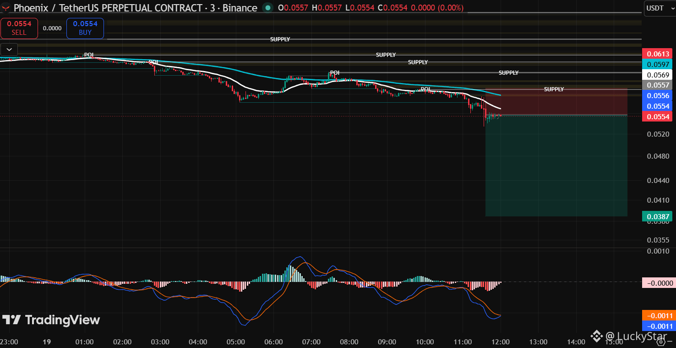Click the 09:00 time axis label
This screenshot has width=676, height=348.
pyautogui.click(x=387, y=342)
